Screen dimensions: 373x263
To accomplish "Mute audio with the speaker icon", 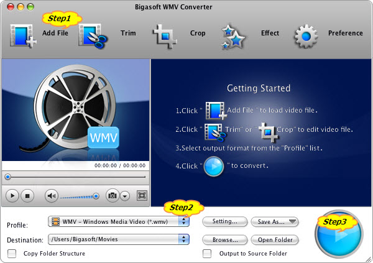I will click(x=52, y=196).
